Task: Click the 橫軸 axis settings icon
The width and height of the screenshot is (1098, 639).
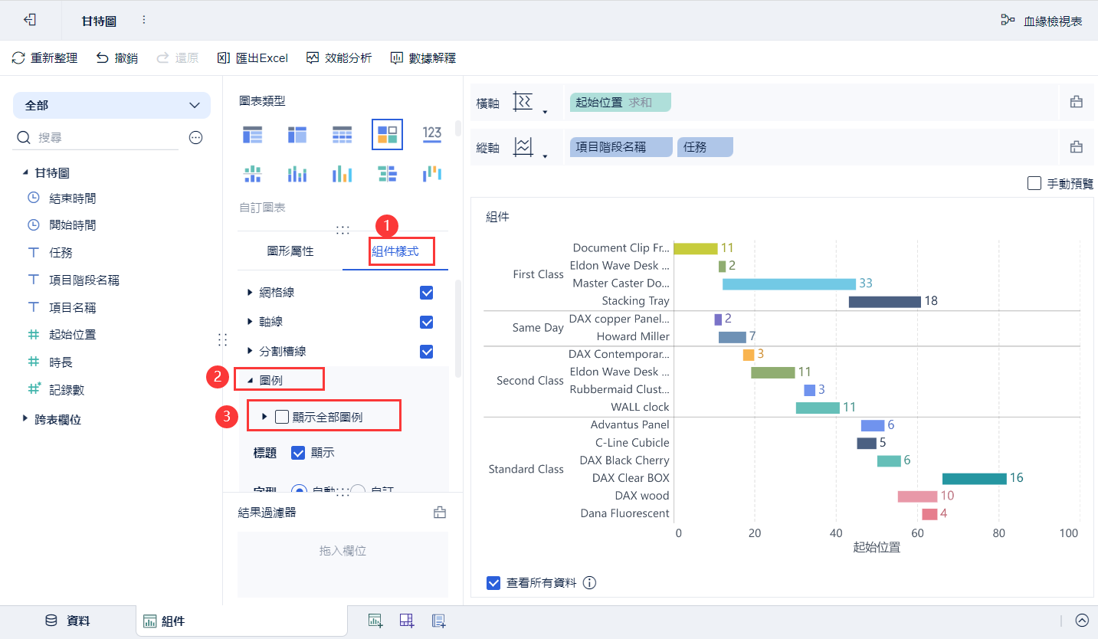Action: (x=522, y=102)
